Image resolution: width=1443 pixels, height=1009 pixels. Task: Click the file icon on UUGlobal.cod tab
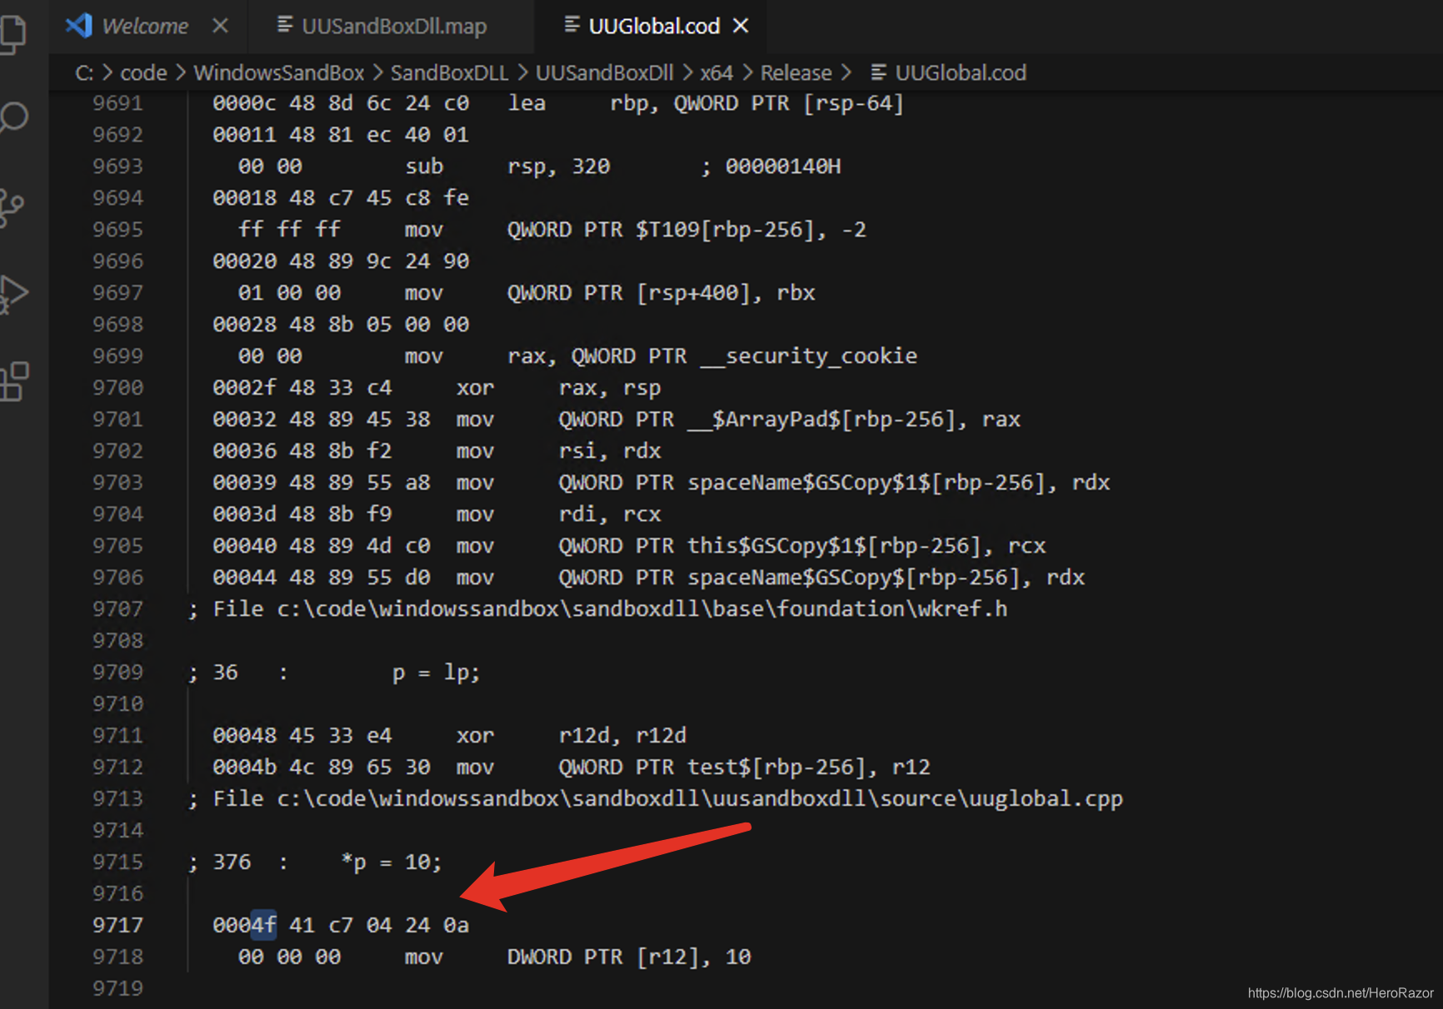pyautogui.click(x=572, y=25)
